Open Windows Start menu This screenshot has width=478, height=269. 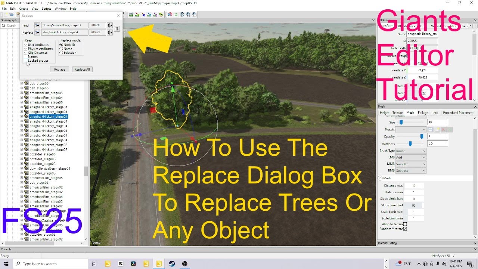tap(7, 264)
